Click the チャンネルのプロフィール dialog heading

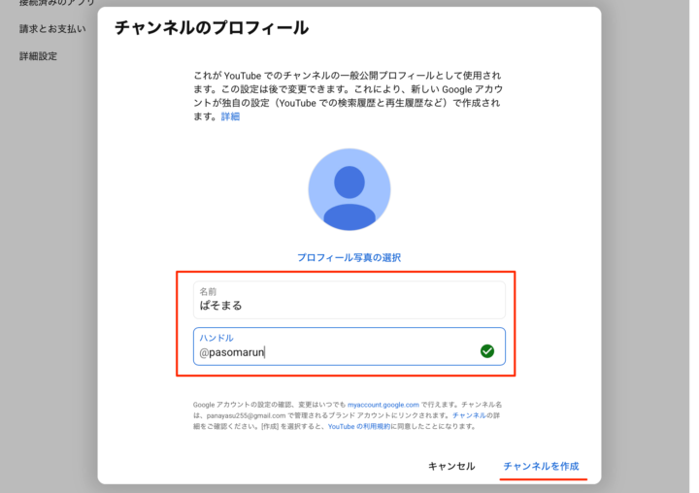point(212,28)
